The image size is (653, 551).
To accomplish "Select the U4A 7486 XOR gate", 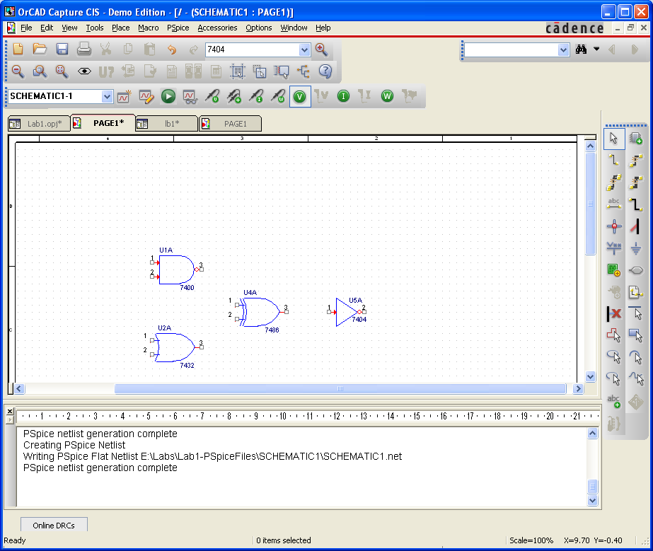I will 260,312.
